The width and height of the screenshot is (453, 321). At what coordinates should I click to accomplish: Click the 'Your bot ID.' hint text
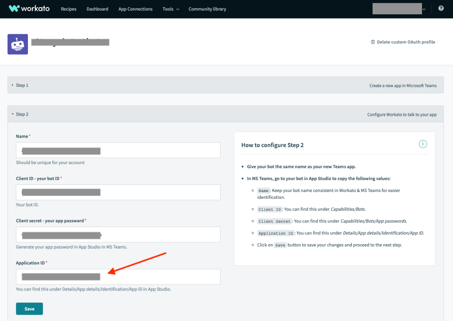pos(27,205)
